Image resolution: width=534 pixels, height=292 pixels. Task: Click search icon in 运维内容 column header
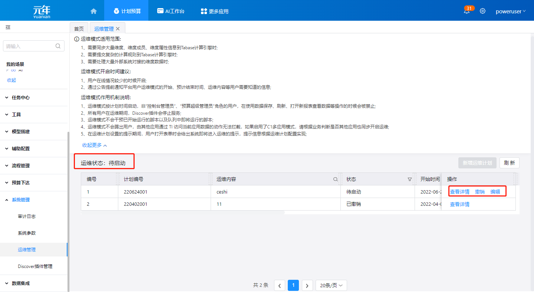click(x=335, y=179)
